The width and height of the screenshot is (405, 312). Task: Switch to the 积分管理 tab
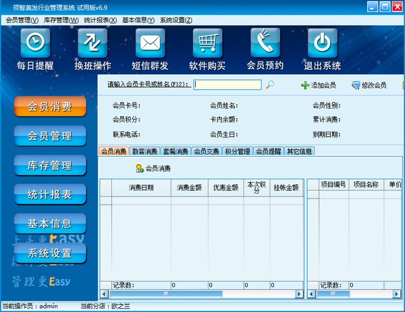coord(238,151)
